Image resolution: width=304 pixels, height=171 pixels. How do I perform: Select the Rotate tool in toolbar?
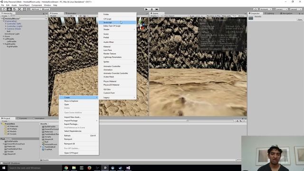(14, 9)
